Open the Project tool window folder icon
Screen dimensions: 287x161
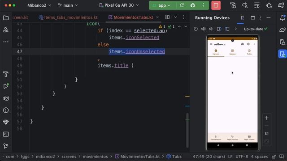click(6, 18)
